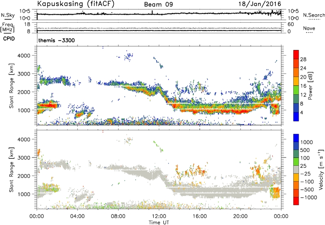
Task: Click the "18" tick on the frequency axis
Action: [27, 24]
